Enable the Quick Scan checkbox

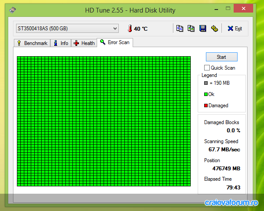coord(207,68)
